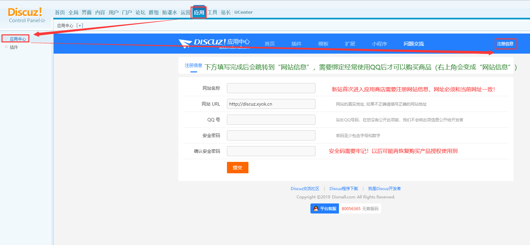Click the 80056365 customer service number
This screenshot has width=530, height=245.
(x=351, y=209)
